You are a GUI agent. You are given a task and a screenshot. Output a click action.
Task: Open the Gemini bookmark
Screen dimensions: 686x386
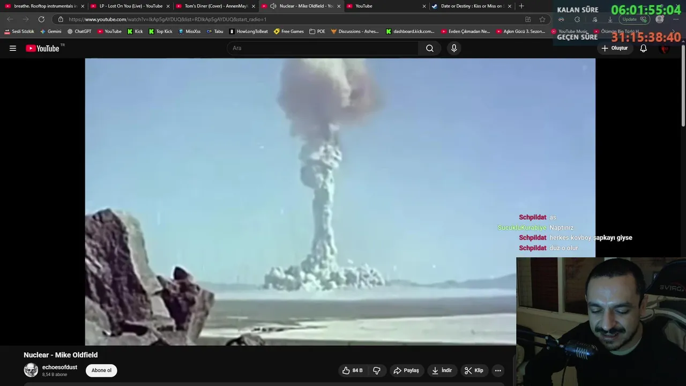51,32
